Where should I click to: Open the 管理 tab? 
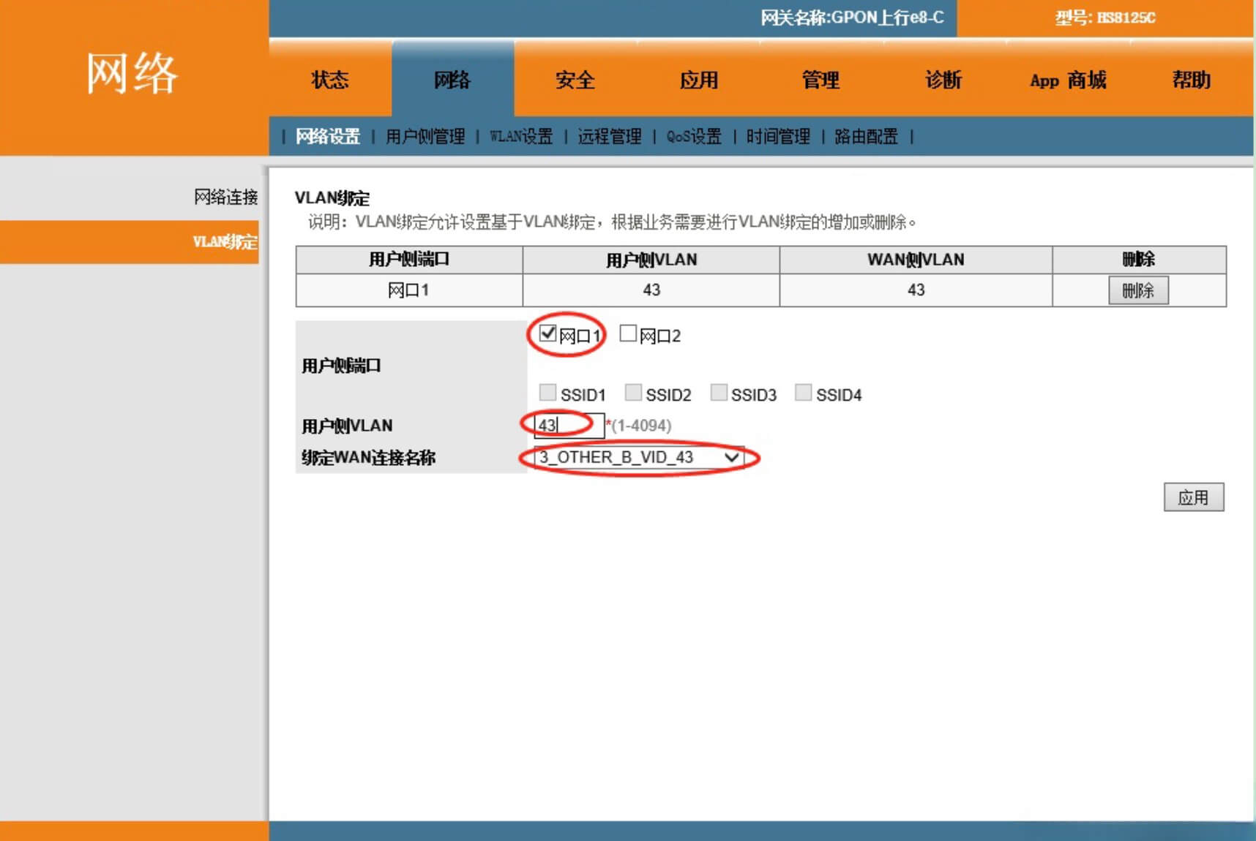[x=820, y=80]
